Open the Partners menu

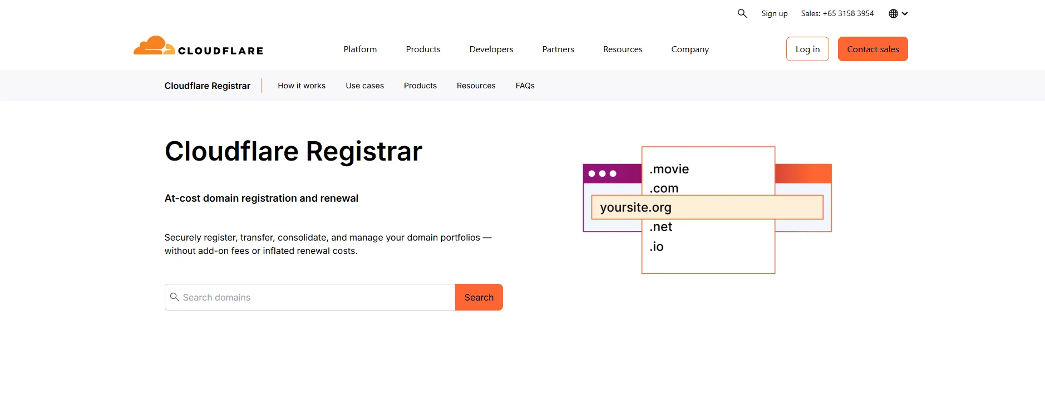coord(558,49)
